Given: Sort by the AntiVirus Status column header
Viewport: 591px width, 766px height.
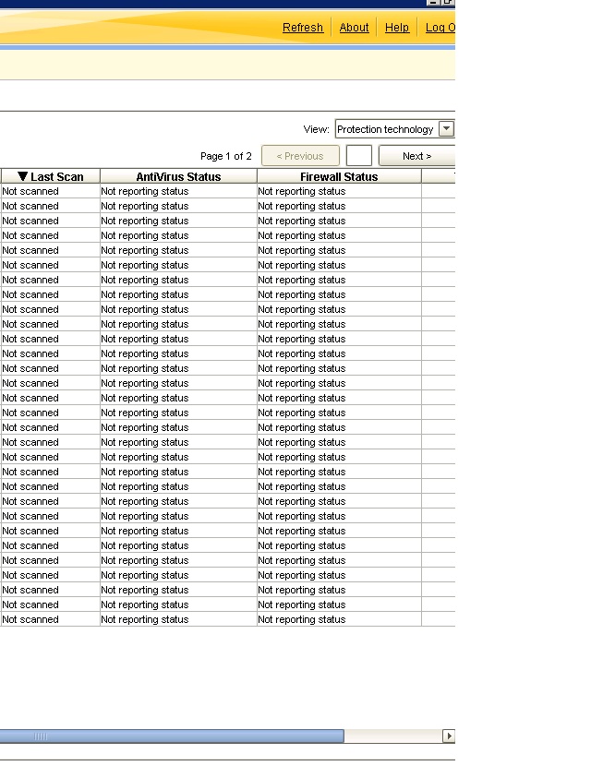Looking at the screenshot, I should (178, 176).
